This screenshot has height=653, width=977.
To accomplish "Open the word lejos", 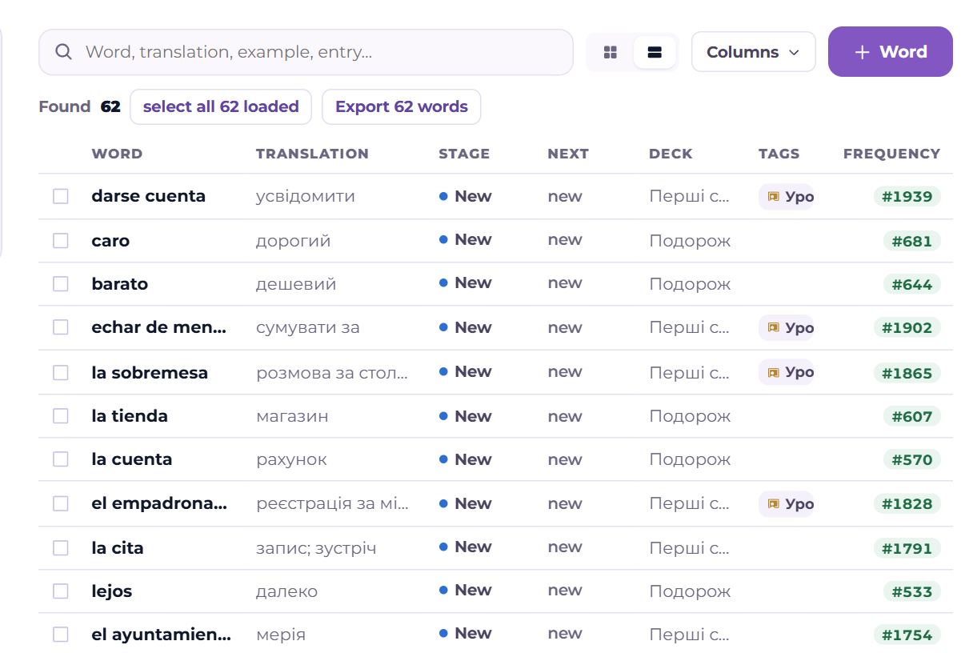I will coord(112,591).
